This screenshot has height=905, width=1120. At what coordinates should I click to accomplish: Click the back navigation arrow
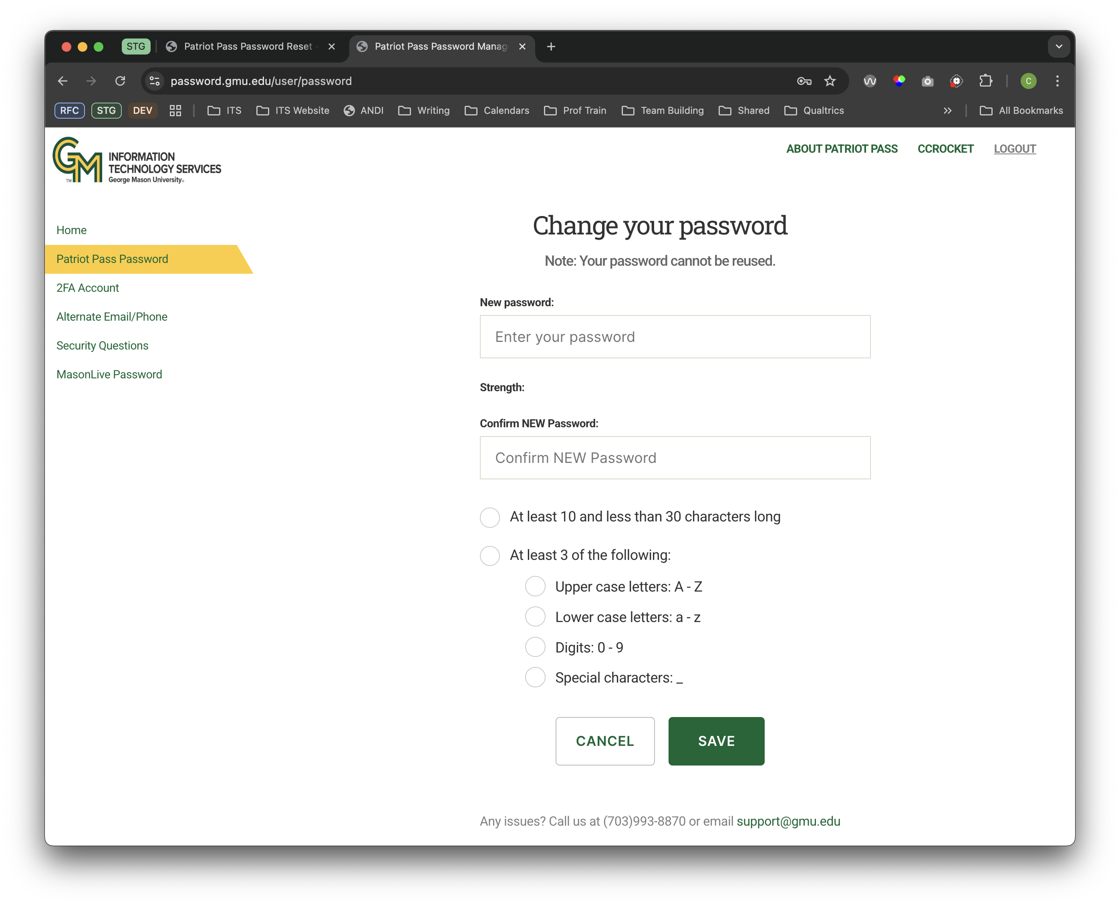click(63, 81)
